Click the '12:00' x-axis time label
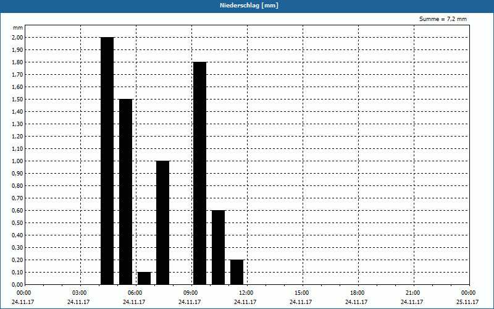Viewport: 494px width, 309px height. tap(246, 293)
